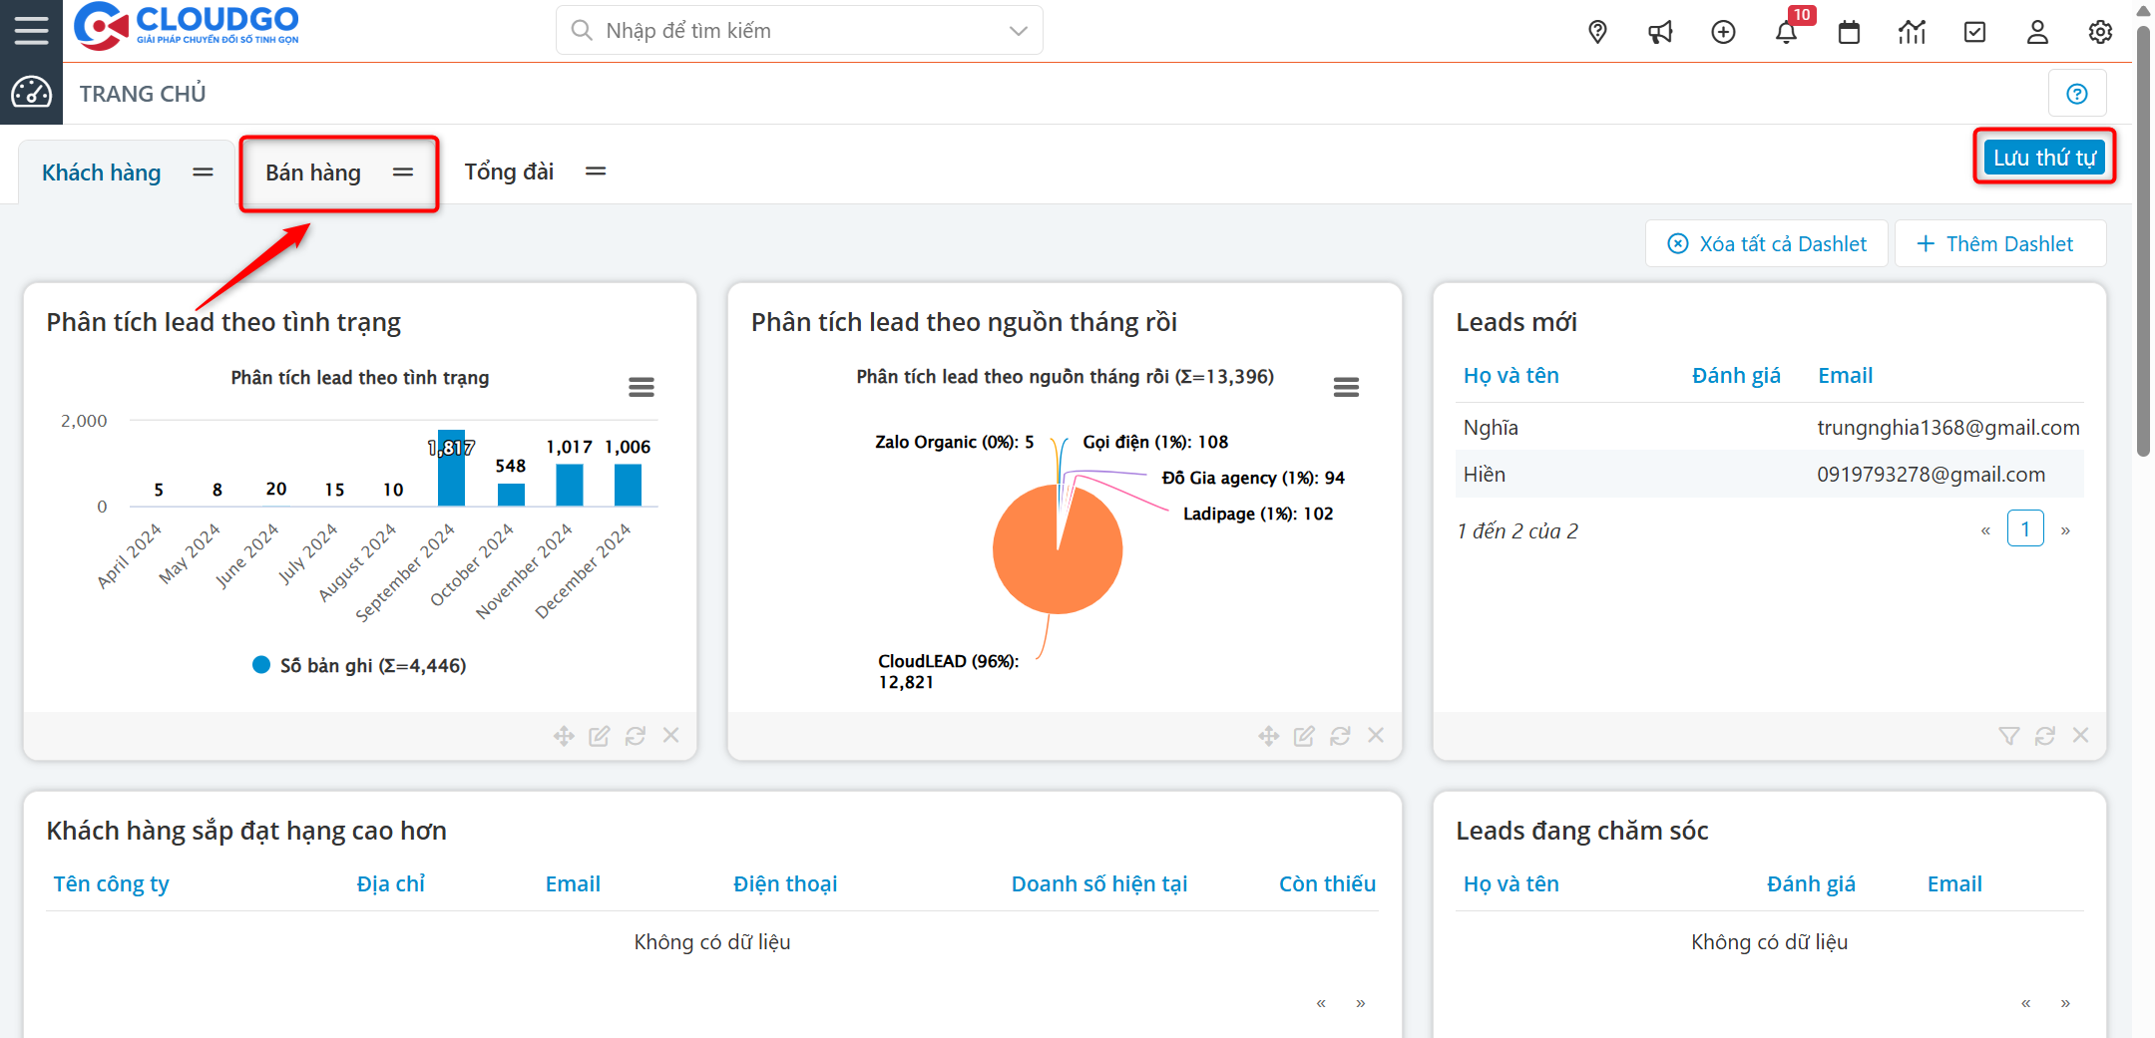This screenshot has width=2155, height=1038.
Task: Open the megaphone announcements icon
Action: tap(1660, 32)
